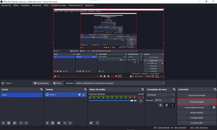This screenshot has height=130, width=217.
Task: Click the CPU 1.8%, 30.00 fps status
Action: [199, 128]
